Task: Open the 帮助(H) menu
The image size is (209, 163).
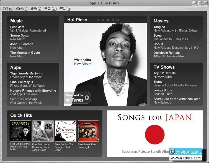Action: tap(65, 9)
